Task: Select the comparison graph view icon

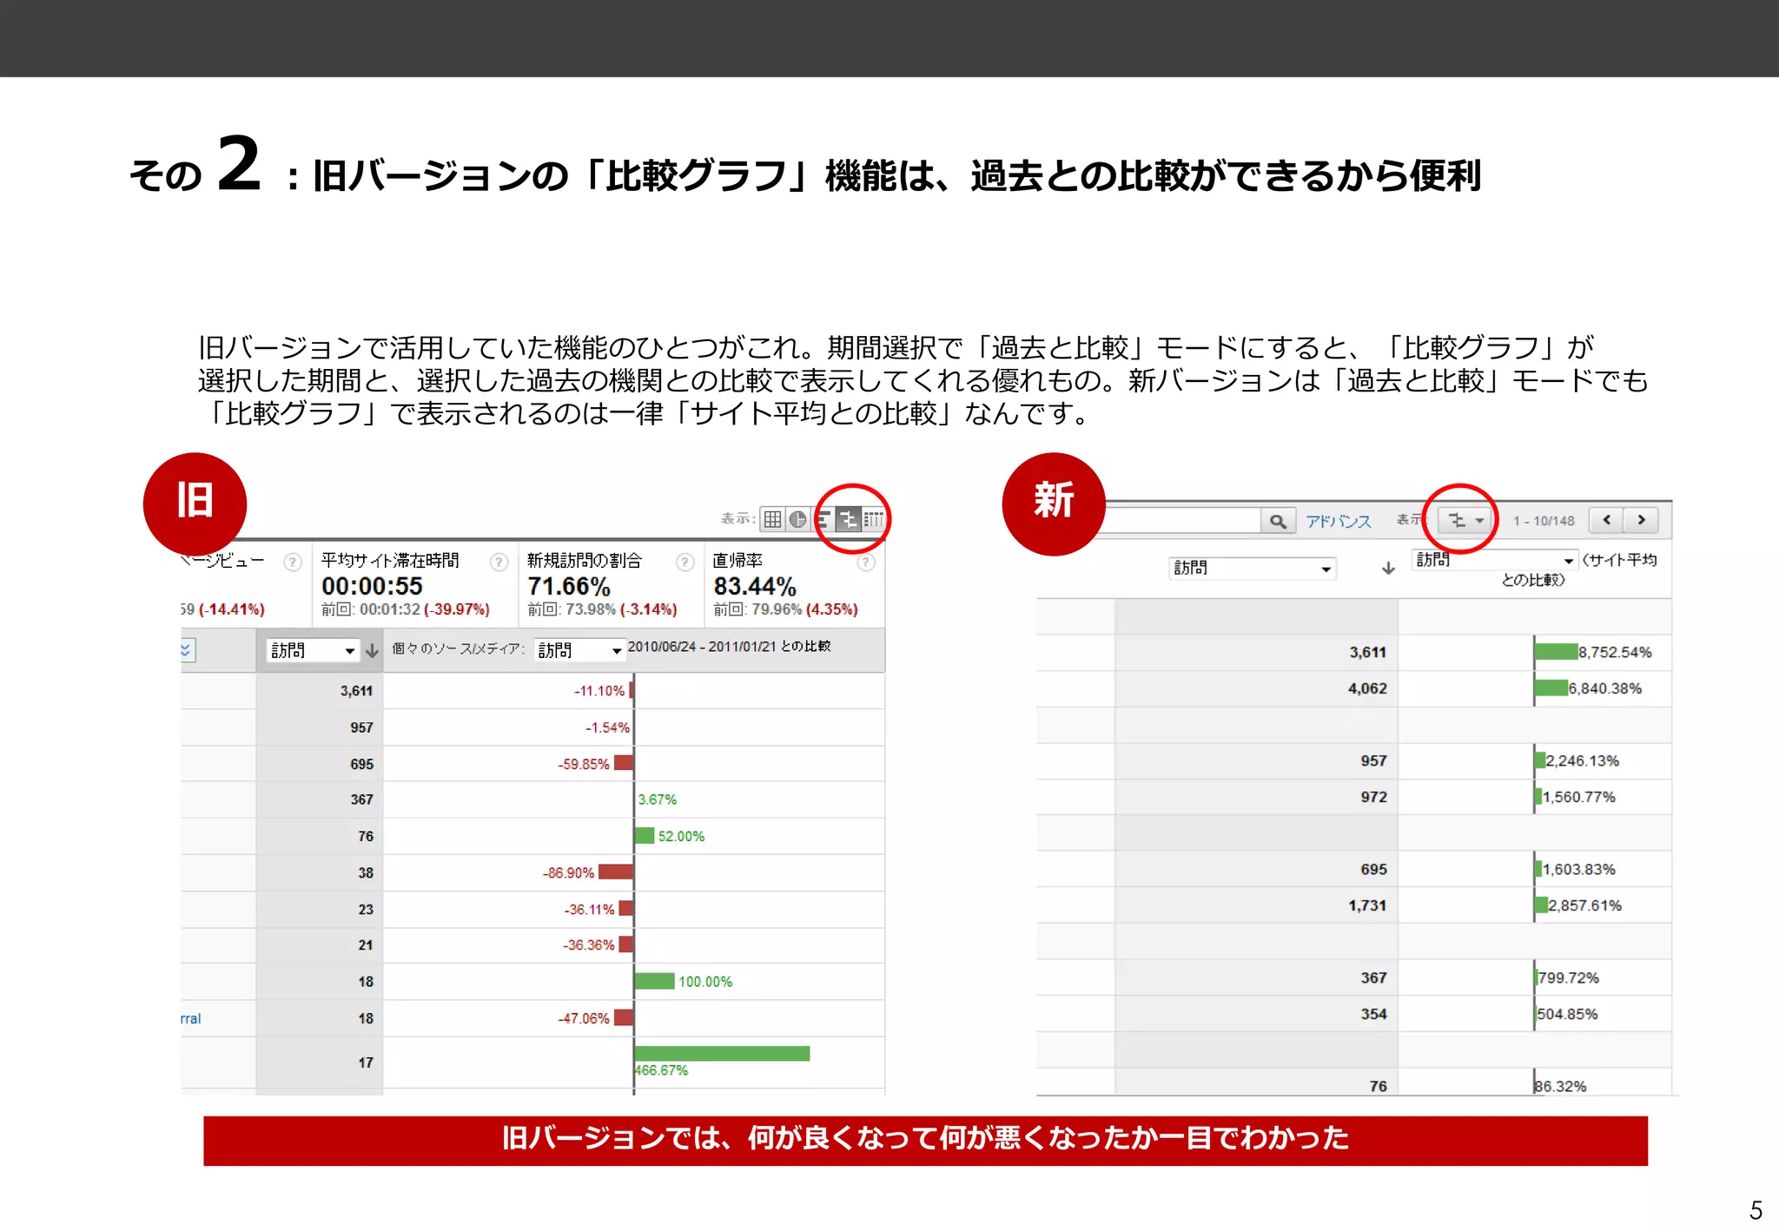Action: [848, 519]
